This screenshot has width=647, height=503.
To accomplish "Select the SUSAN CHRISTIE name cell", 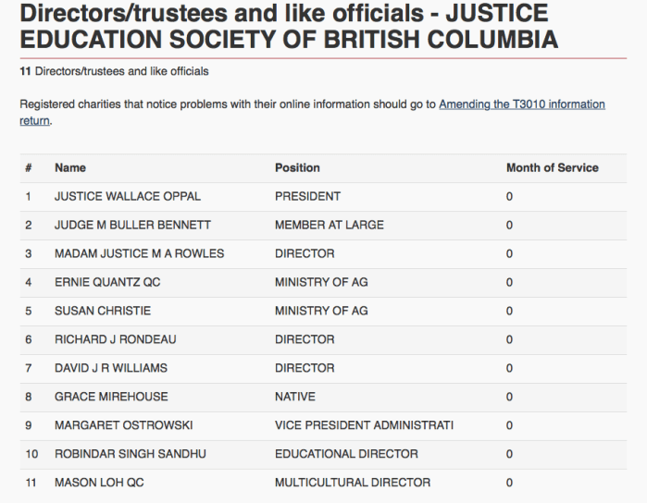I will [103, 311].
